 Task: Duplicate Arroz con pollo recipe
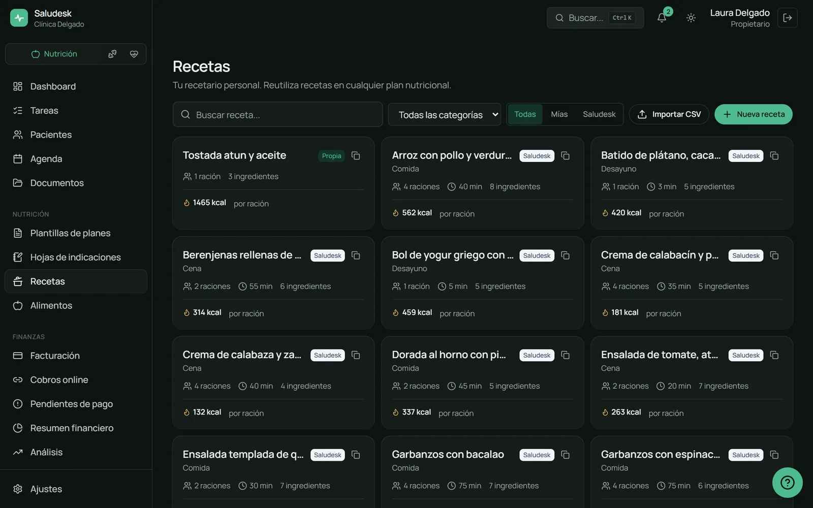click(x=565, y=155)
